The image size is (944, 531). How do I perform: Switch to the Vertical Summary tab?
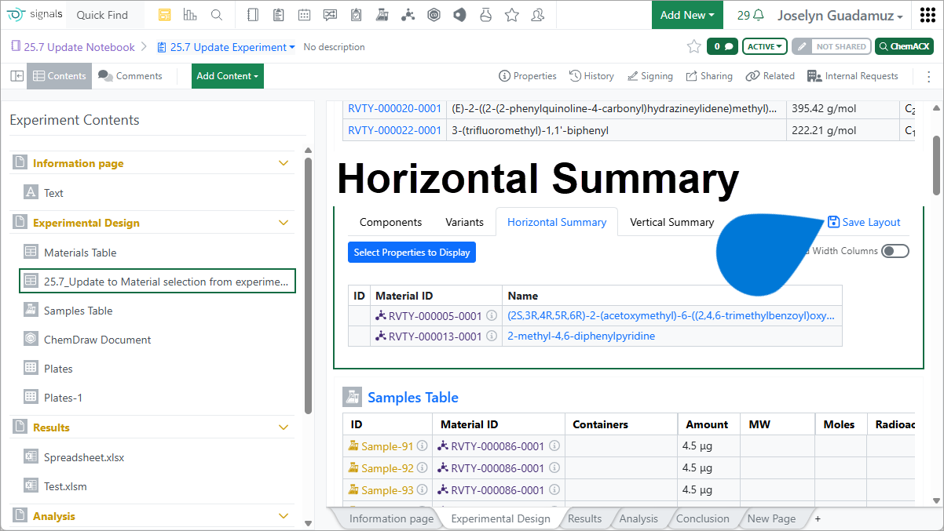coord(671,222)
